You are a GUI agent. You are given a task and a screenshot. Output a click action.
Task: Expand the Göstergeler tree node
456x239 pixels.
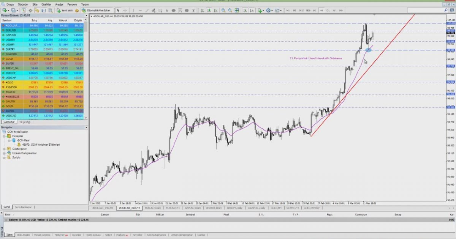4,149
